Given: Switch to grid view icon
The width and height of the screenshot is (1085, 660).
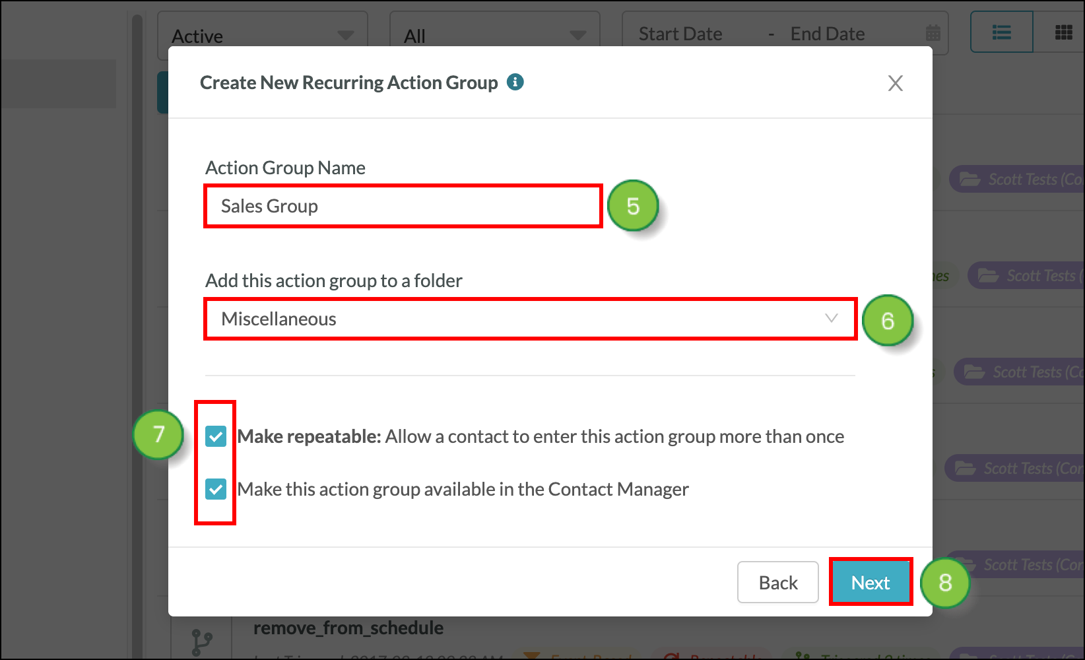Looking at the screenshot, I should [1063, 32].
